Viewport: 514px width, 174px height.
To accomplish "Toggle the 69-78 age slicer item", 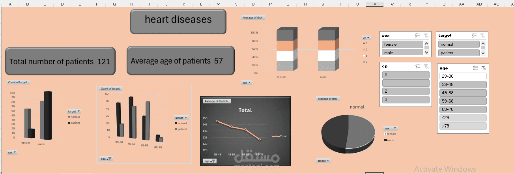I will tap(463, 109).
